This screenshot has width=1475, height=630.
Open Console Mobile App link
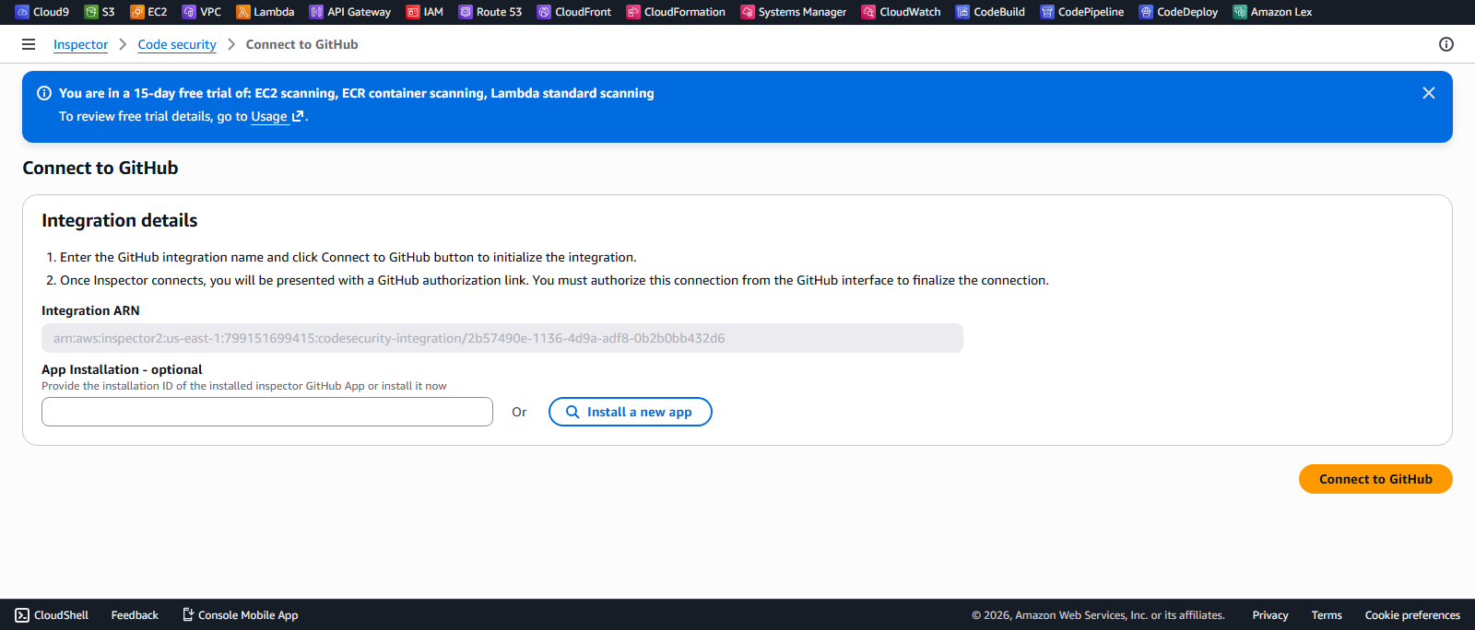click(240, 615)
